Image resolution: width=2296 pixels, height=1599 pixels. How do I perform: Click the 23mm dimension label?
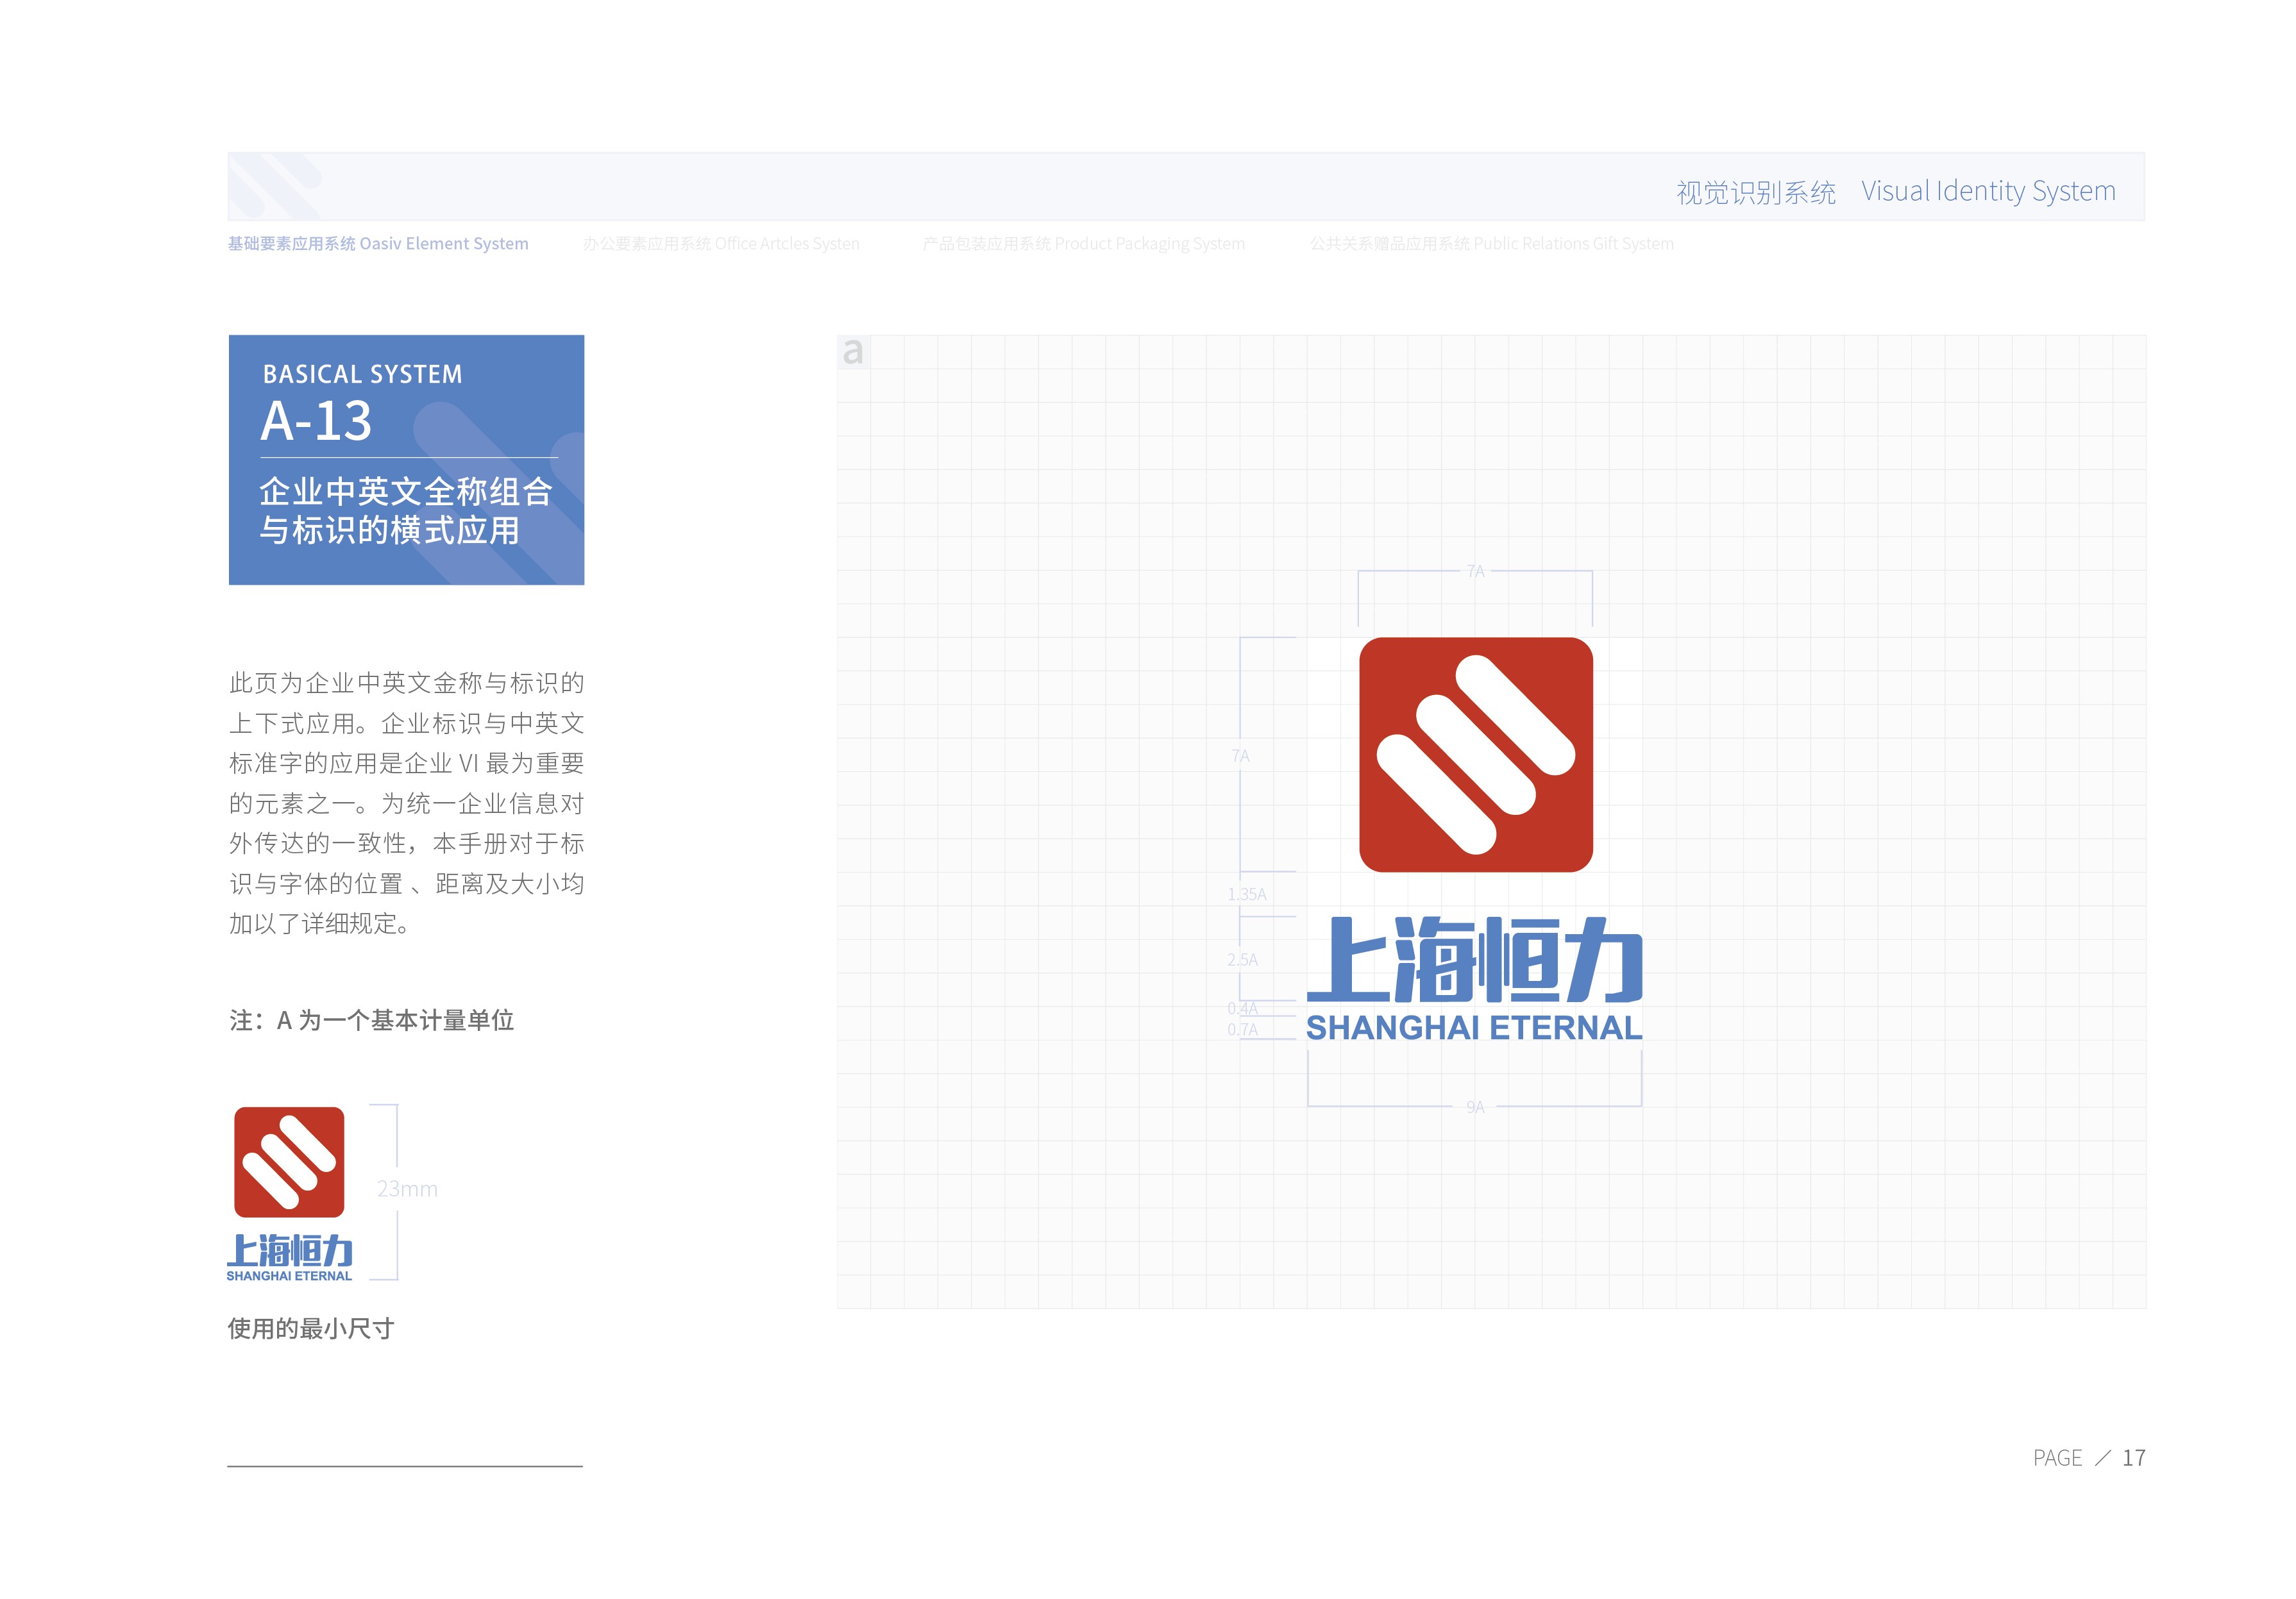coord(407,1188)
